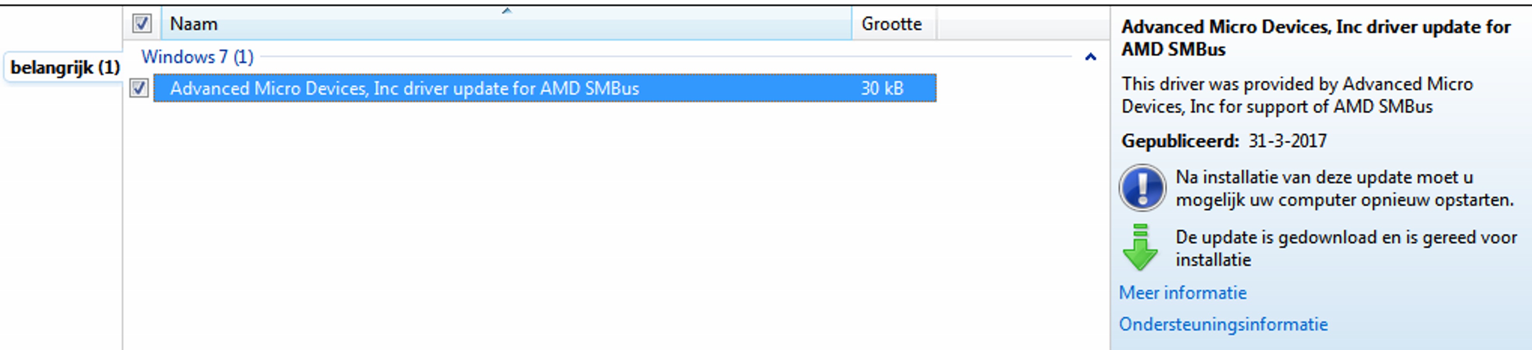Click the blue exclamation restart warning icon
Screen dimensions: 1532x350
[x=1142, y=188]
